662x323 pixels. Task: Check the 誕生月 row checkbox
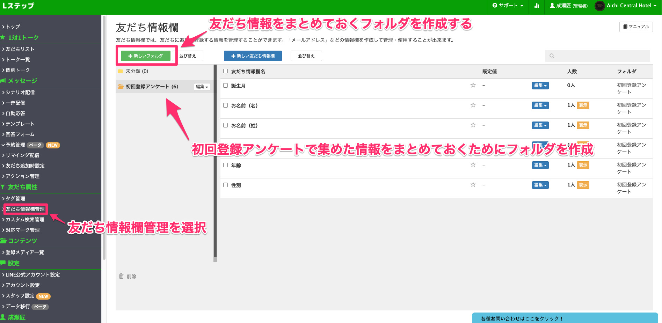tap(226, 86)
